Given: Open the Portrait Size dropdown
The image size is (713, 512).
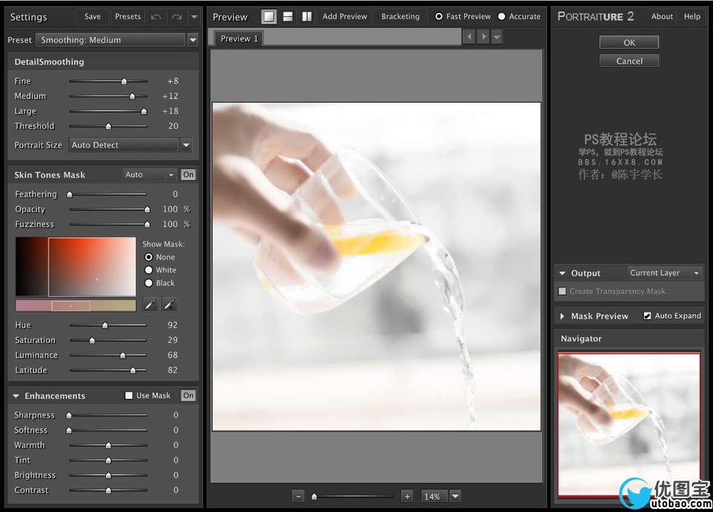Looking at the screenshot, I should [131, 145].
